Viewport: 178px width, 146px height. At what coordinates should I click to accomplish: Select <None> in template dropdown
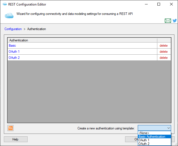point(154,133)
